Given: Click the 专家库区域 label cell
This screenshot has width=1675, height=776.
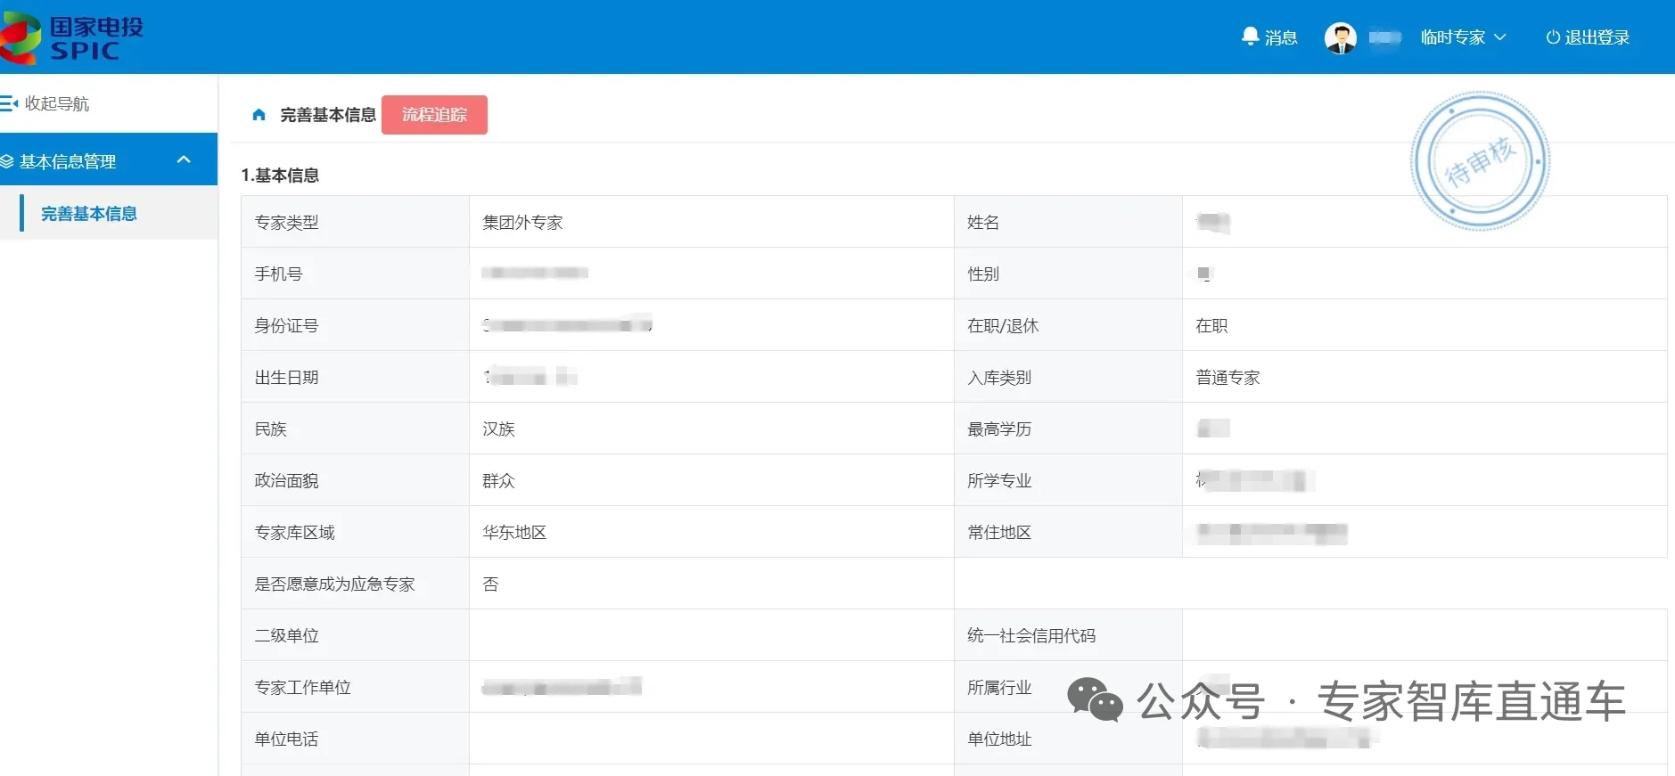Looking at the screenshot, I should pyautogui.click(x=355, y=532).
